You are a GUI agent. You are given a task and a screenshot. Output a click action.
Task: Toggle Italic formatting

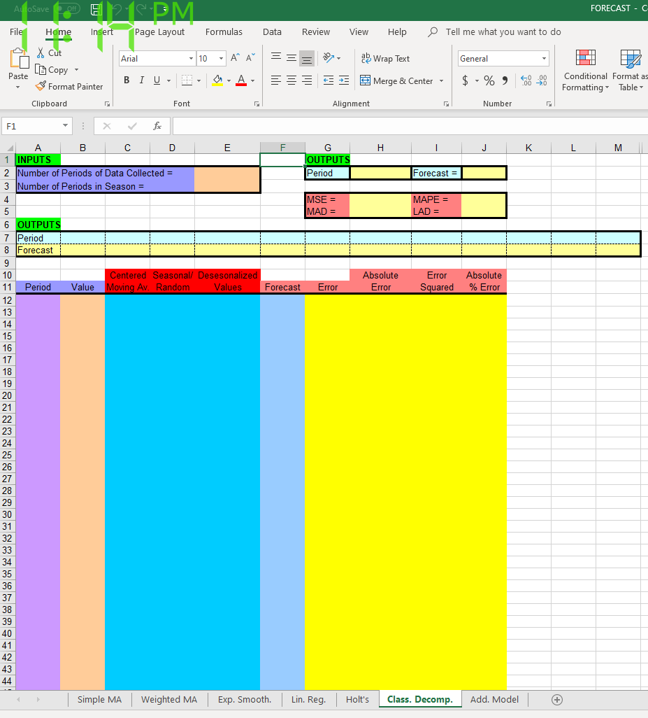click(x=142, y=80)
